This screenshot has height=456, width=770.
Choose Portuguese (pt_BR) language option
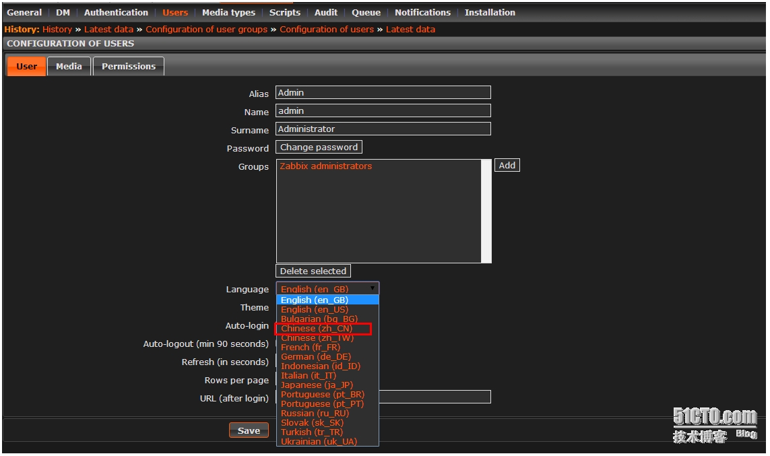[x=327, y=395]
